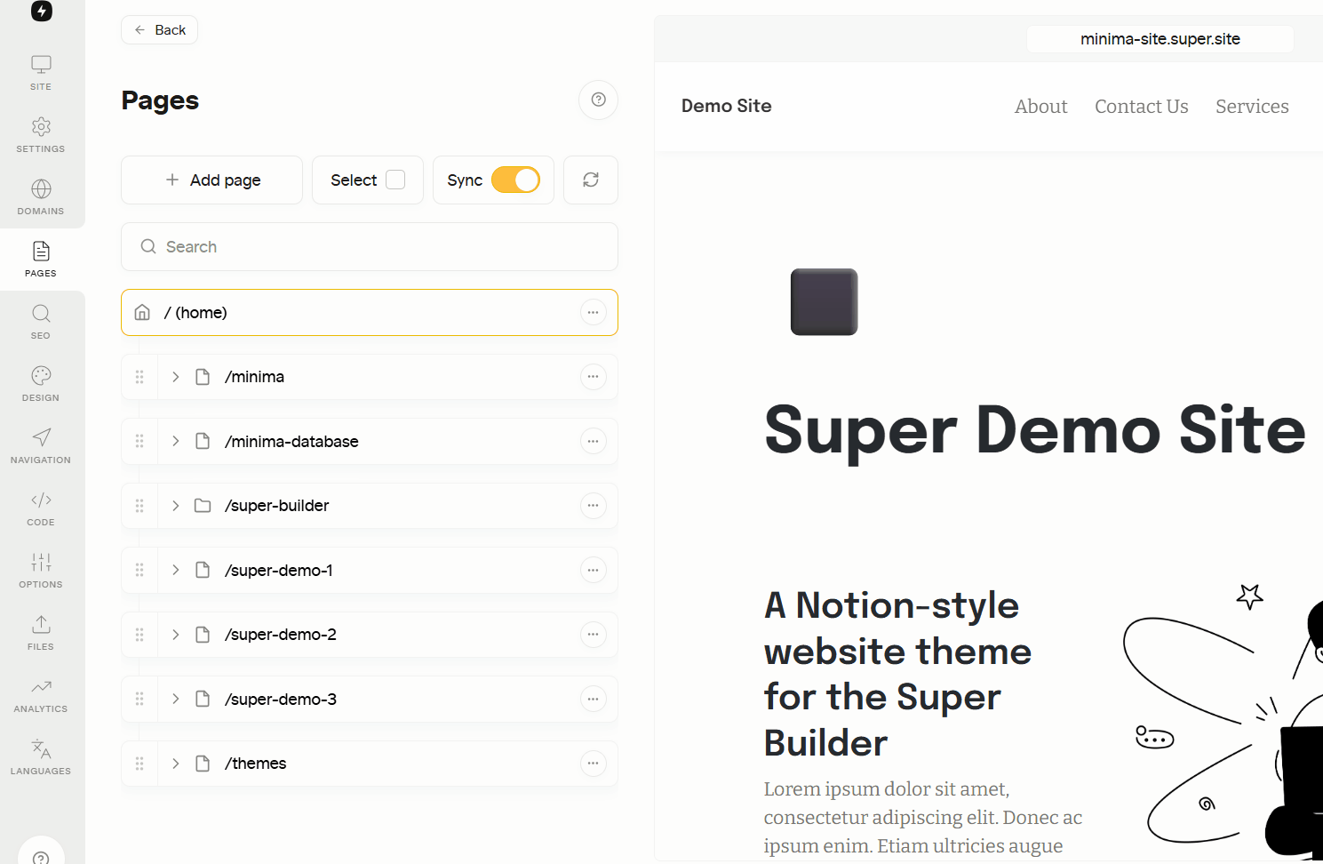This screenshot has height=864, width=1323.
Task: Expand the /super-demo-1 page
Action: pos(176,570)
